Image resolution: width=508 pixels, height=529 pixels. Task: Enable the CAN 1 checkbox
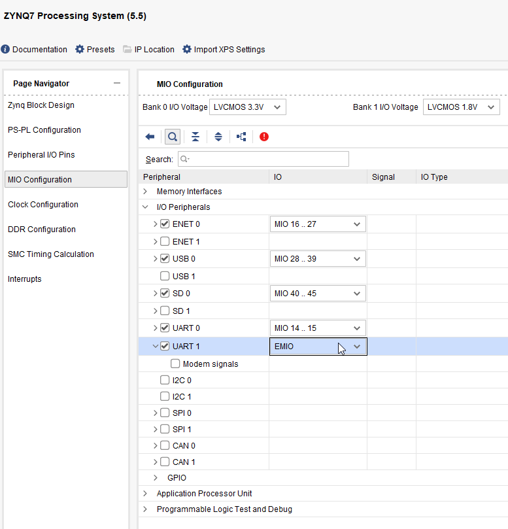pyautogui.click(x=165, y=462)
